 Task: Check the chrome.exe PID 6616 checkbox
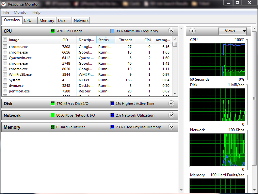pos(5,52)
